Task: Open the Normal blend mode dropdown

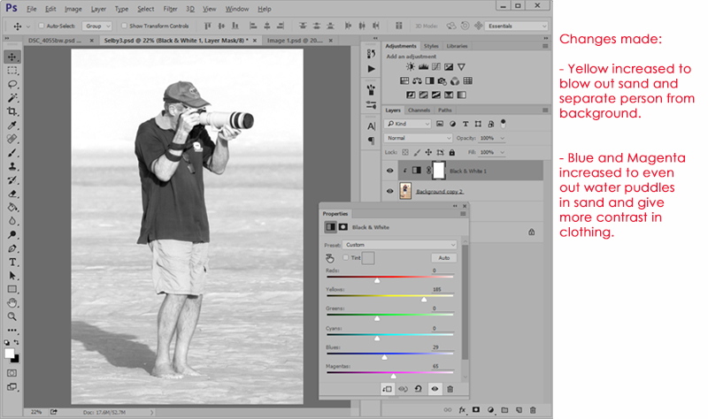Action: 418,139
